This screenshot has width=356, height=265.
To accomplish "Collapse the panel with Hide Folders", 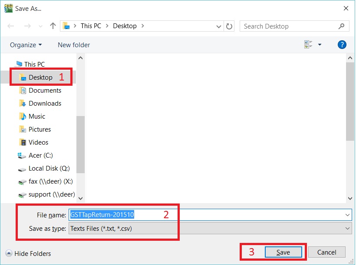I will [x=28, y=254].
